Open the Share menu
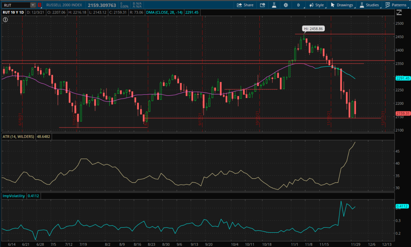The image size is (411, 247). pyautogui.click(x=245, y=5)
